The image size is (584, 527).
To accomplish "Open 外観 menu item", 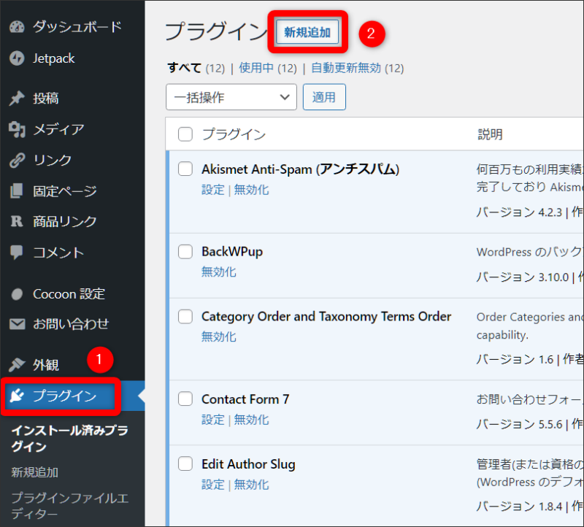I will pos(45,365).
